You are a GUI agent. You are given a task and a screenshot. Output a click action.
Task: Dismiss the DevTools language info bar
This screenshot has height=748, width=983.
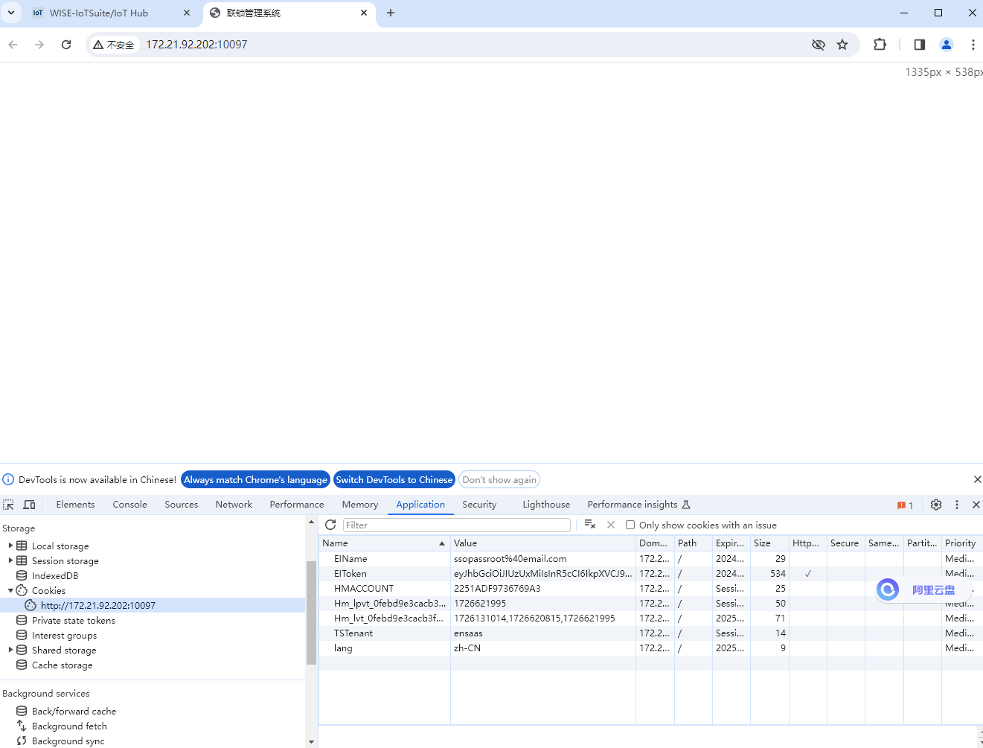click(x=977, y=479)
